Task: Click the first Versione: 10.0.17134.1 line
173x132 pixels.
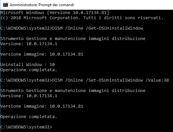Action: click(29, 44)
